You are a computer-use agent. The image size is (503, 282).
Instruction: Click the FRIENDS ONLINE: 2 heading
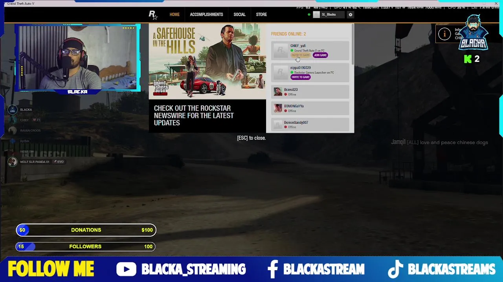(288, 34)
